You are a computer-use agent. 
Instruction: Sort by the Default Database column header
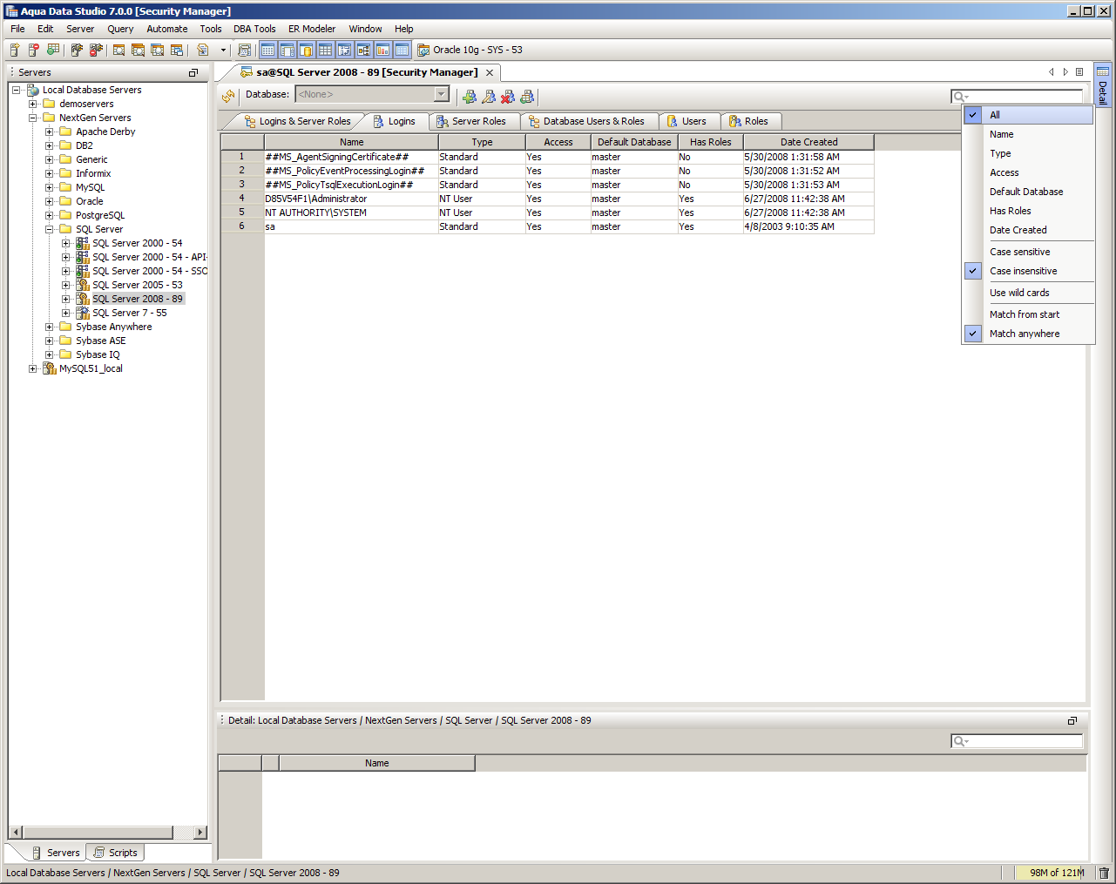pyautogui.click(x=634, y=142)
